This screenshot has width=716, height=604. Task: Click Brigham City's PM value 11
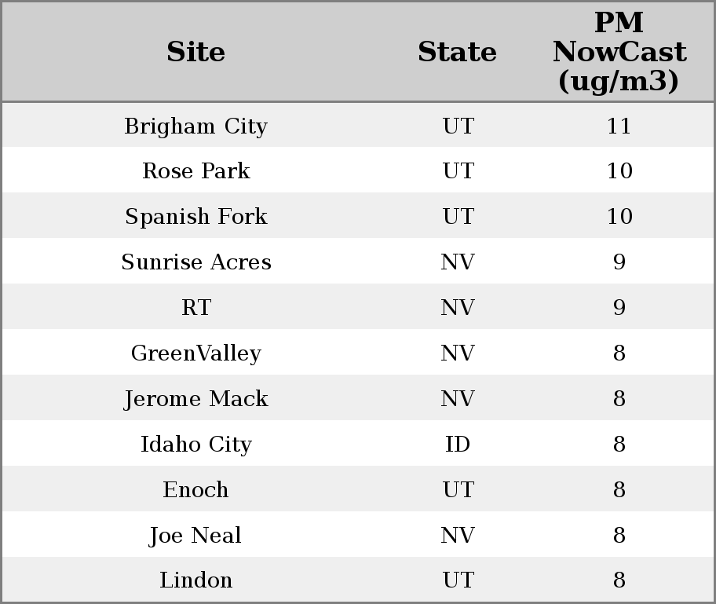[x=619, y=126]
